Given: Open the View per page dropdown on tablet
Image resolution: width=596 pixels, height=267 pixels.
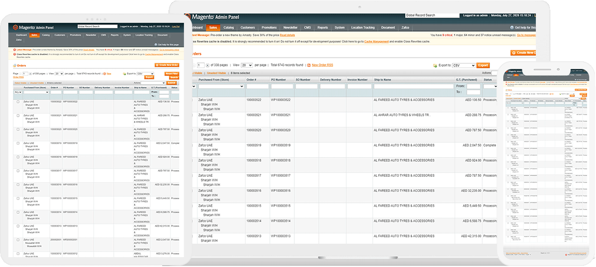Looking at the screenshot, I should (59, 74).
